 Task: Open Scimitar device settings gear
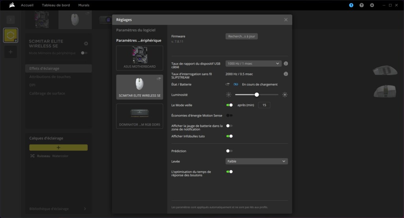coord(86,43)
